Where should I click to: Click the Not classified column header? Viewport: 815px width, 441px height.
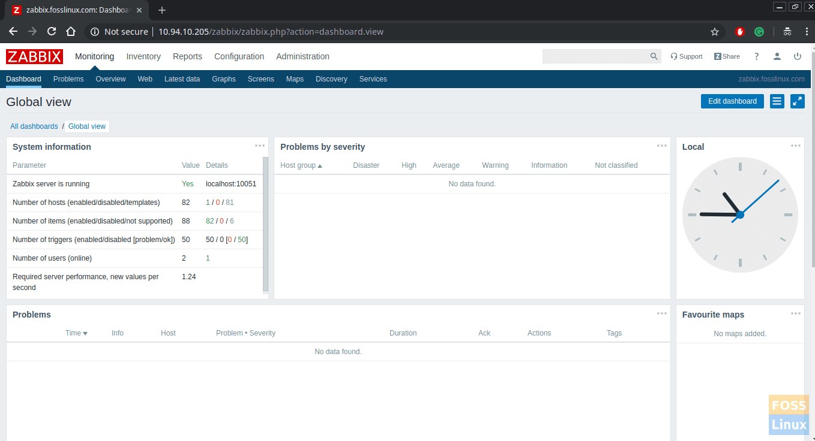(616, 165)
